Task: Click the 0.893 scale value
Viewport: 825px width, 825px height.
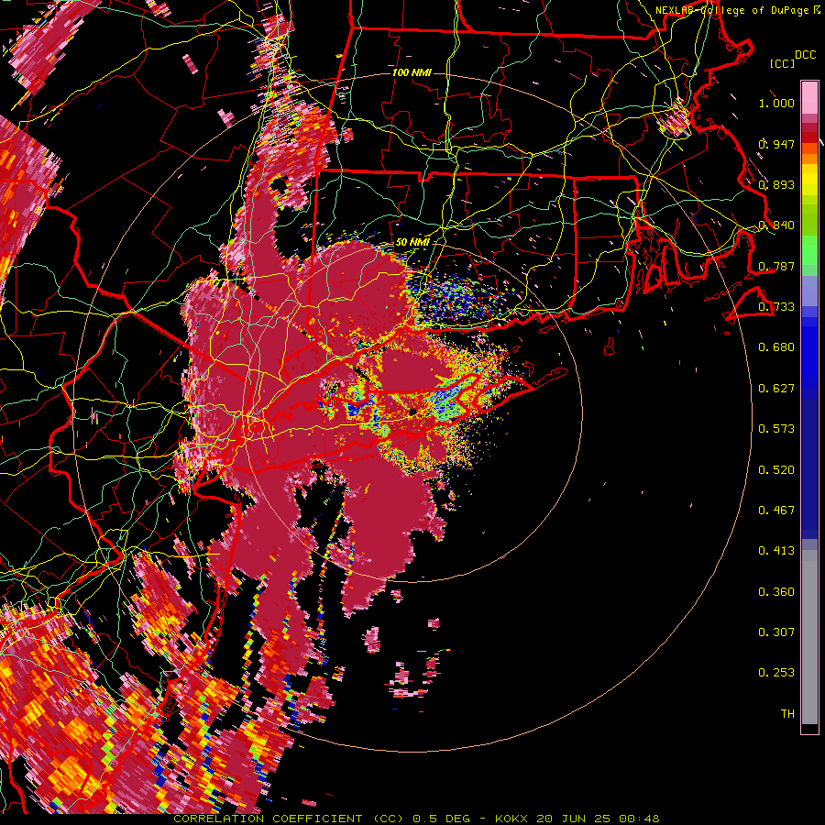Action: (x=776, y=184)
